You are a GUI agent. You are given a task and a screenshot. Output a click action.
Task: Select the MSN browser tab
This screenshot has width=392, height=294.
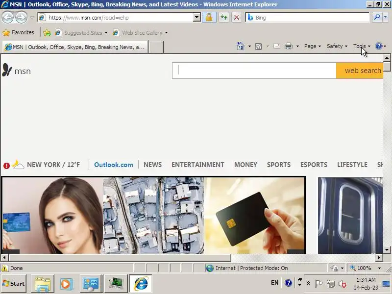(x=75, y=47)
